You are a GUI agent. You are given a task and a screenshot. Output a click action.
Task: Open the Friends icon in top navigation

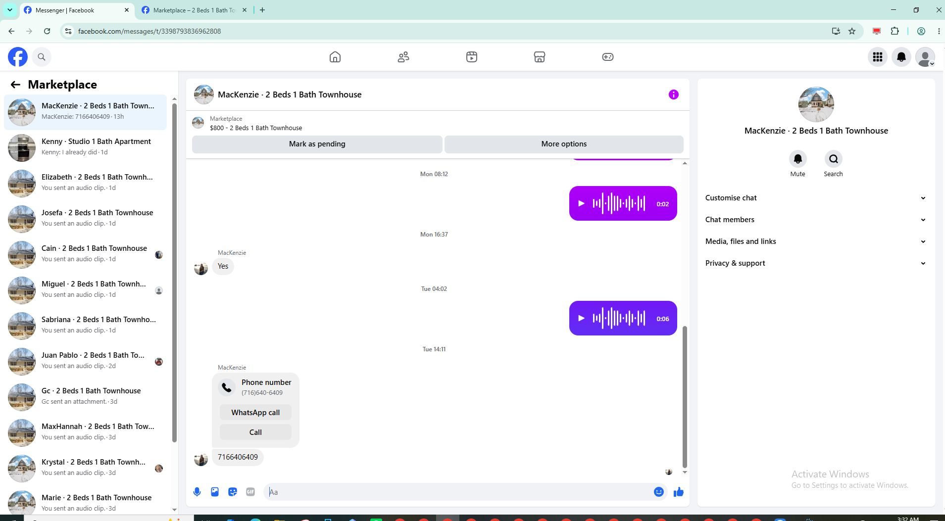403,57
